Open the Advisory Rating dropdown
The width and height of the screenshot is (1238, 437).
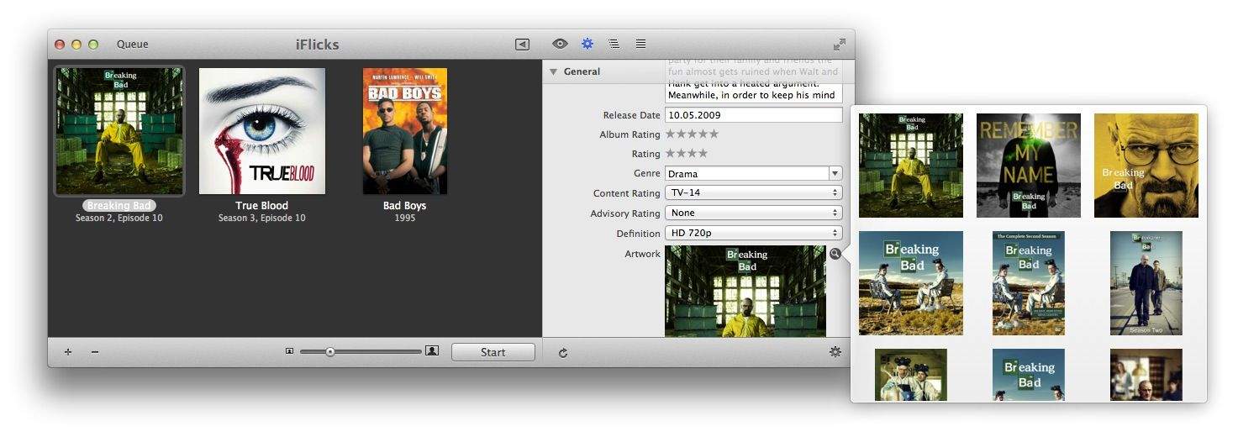[753, 213]
